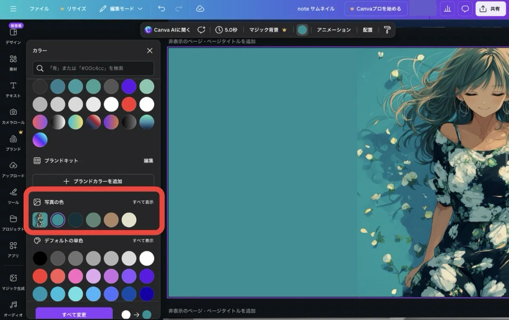Select the red document color swatch
509x320 pixels.
point(129,104)
